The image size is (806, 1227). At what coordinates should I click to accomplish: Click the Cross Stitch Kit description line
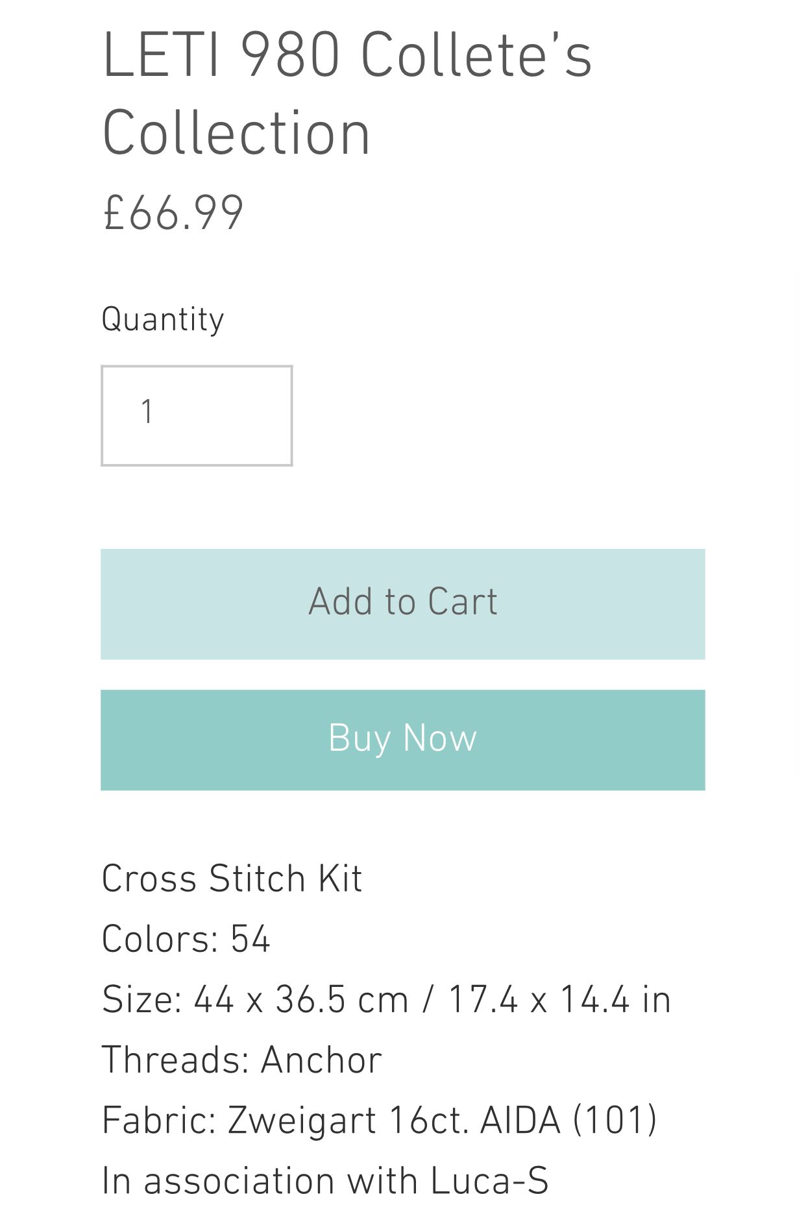point(232,879)
